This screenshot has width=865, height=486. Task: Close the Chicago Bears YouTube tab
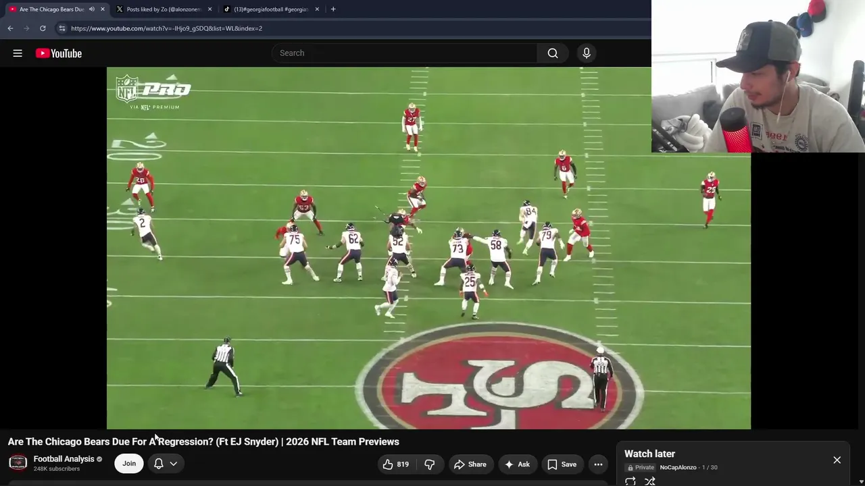point(103,9)
